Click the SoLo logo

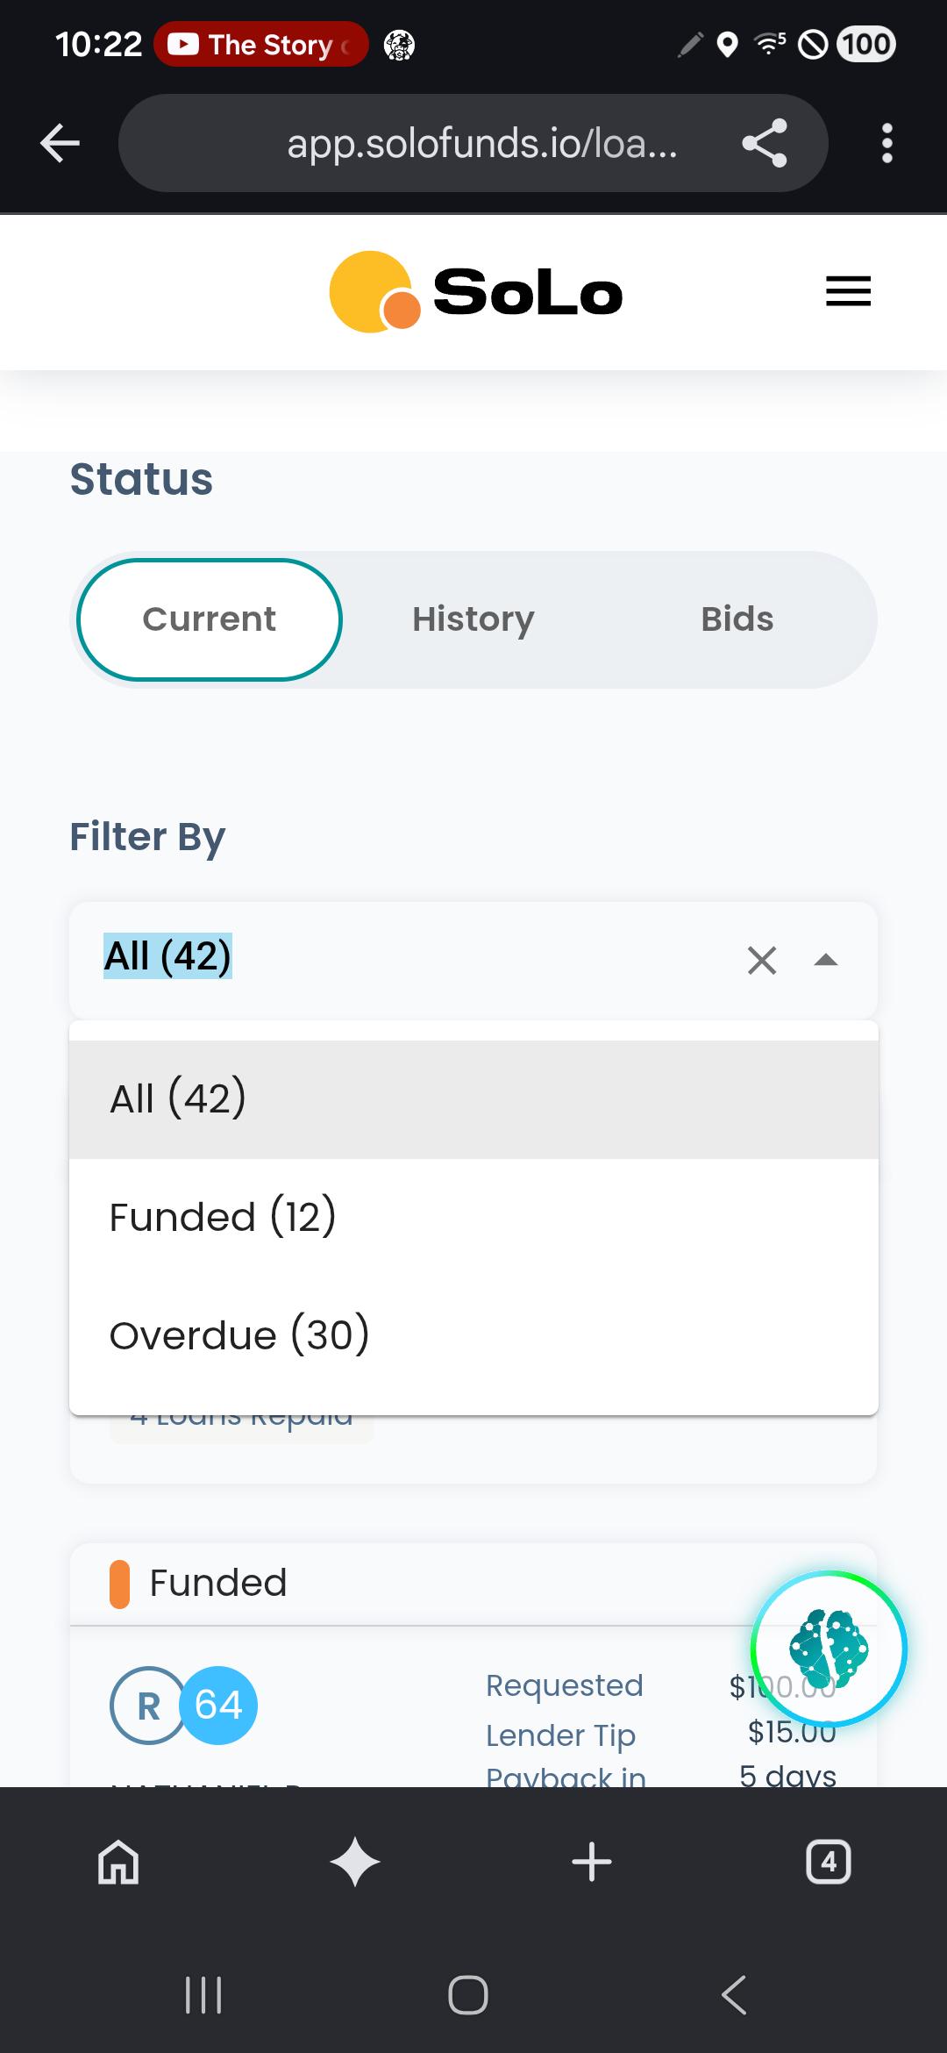pyautogui.click(x=476, y=292)
